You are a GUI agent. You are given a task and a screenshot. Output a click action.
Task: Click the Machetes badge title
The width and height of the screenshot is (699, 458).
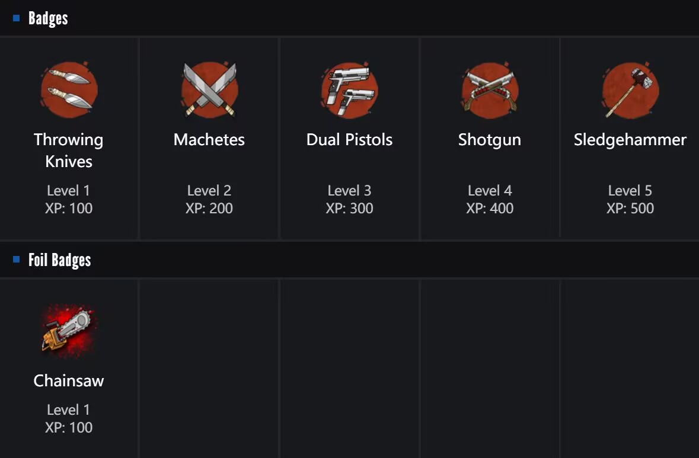click(209, 140)
